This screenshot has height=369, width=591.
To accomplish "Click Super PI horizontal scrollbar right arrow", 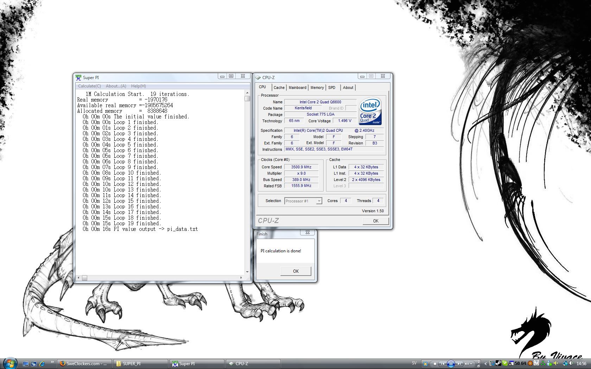I will pos(241,278).
